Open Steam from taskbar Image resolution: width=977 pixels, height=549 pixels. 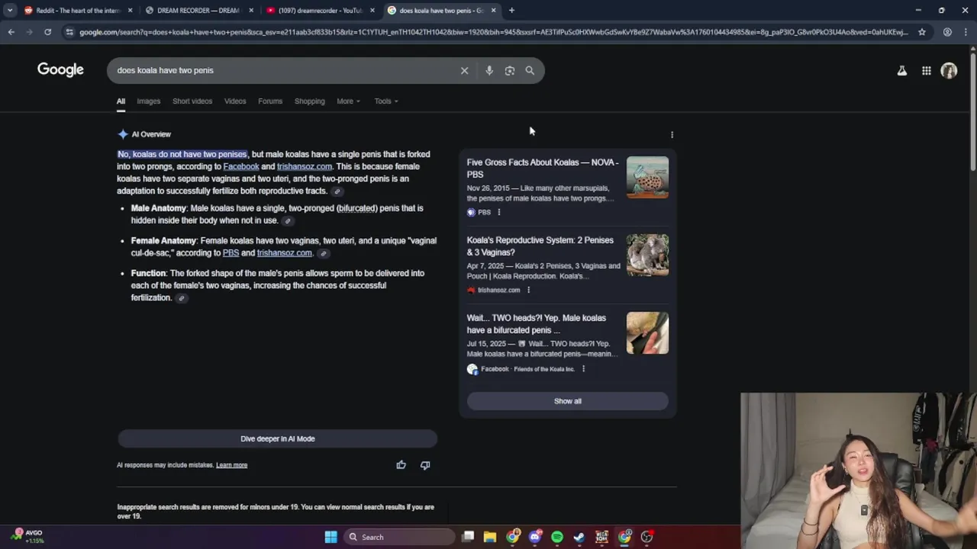click(579, 537)
